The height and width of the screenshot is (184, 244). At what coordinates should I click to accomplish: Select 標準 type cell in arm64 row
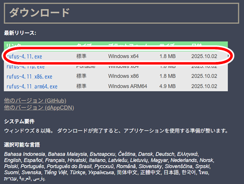coord(81,86)
